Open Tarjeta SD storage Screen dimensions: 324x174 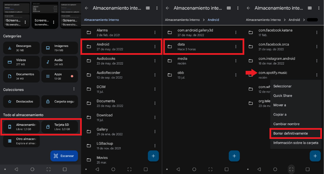(60, 127)
